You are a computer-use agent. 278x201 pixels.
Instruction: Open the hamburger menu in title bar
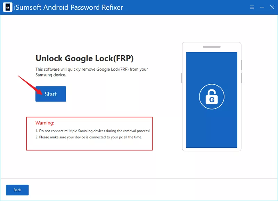(x=252, y=7)
